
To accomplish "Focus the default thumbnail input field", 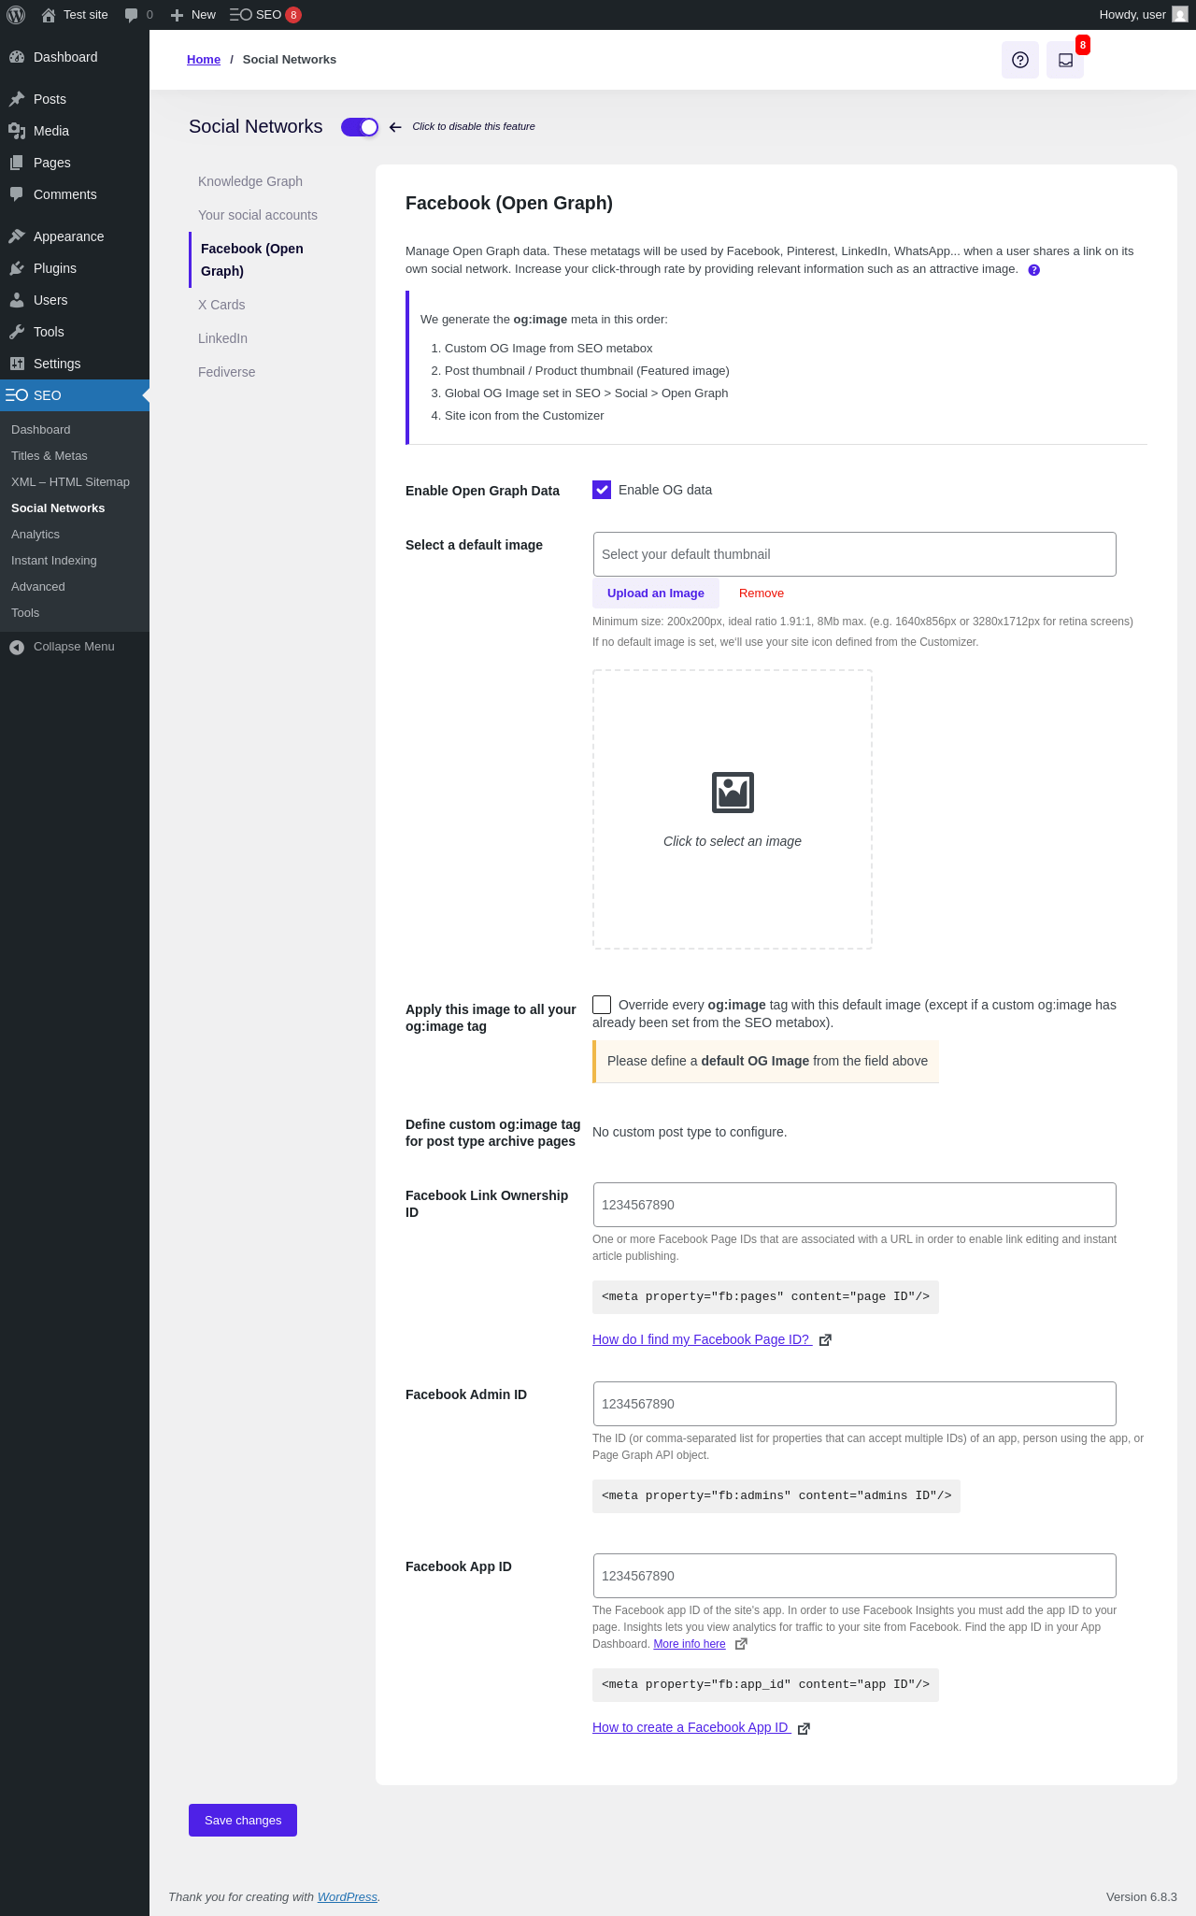I will 855,554.
